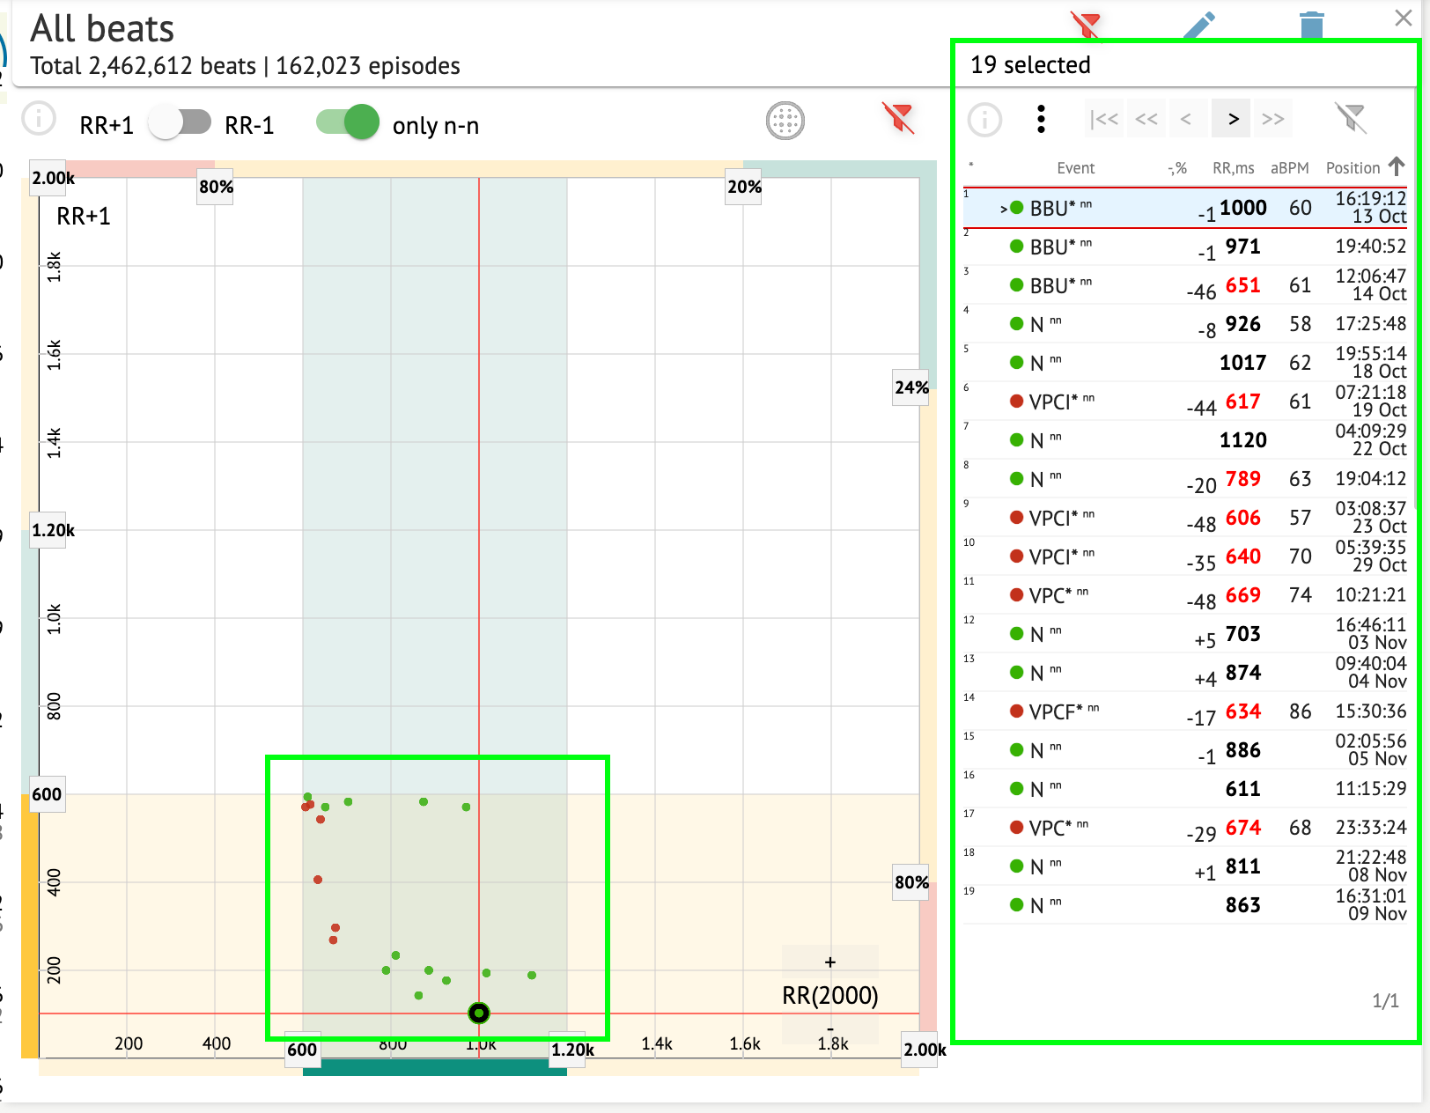Click the 1.20k range handle on the horizontal axis
This screenshot has width=1430, height=1113.
click(x=572, y=1050)
